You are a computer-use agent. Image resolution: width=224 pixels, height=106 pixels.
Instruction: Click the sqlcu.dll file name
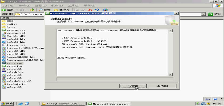click(x=14, y=75)
